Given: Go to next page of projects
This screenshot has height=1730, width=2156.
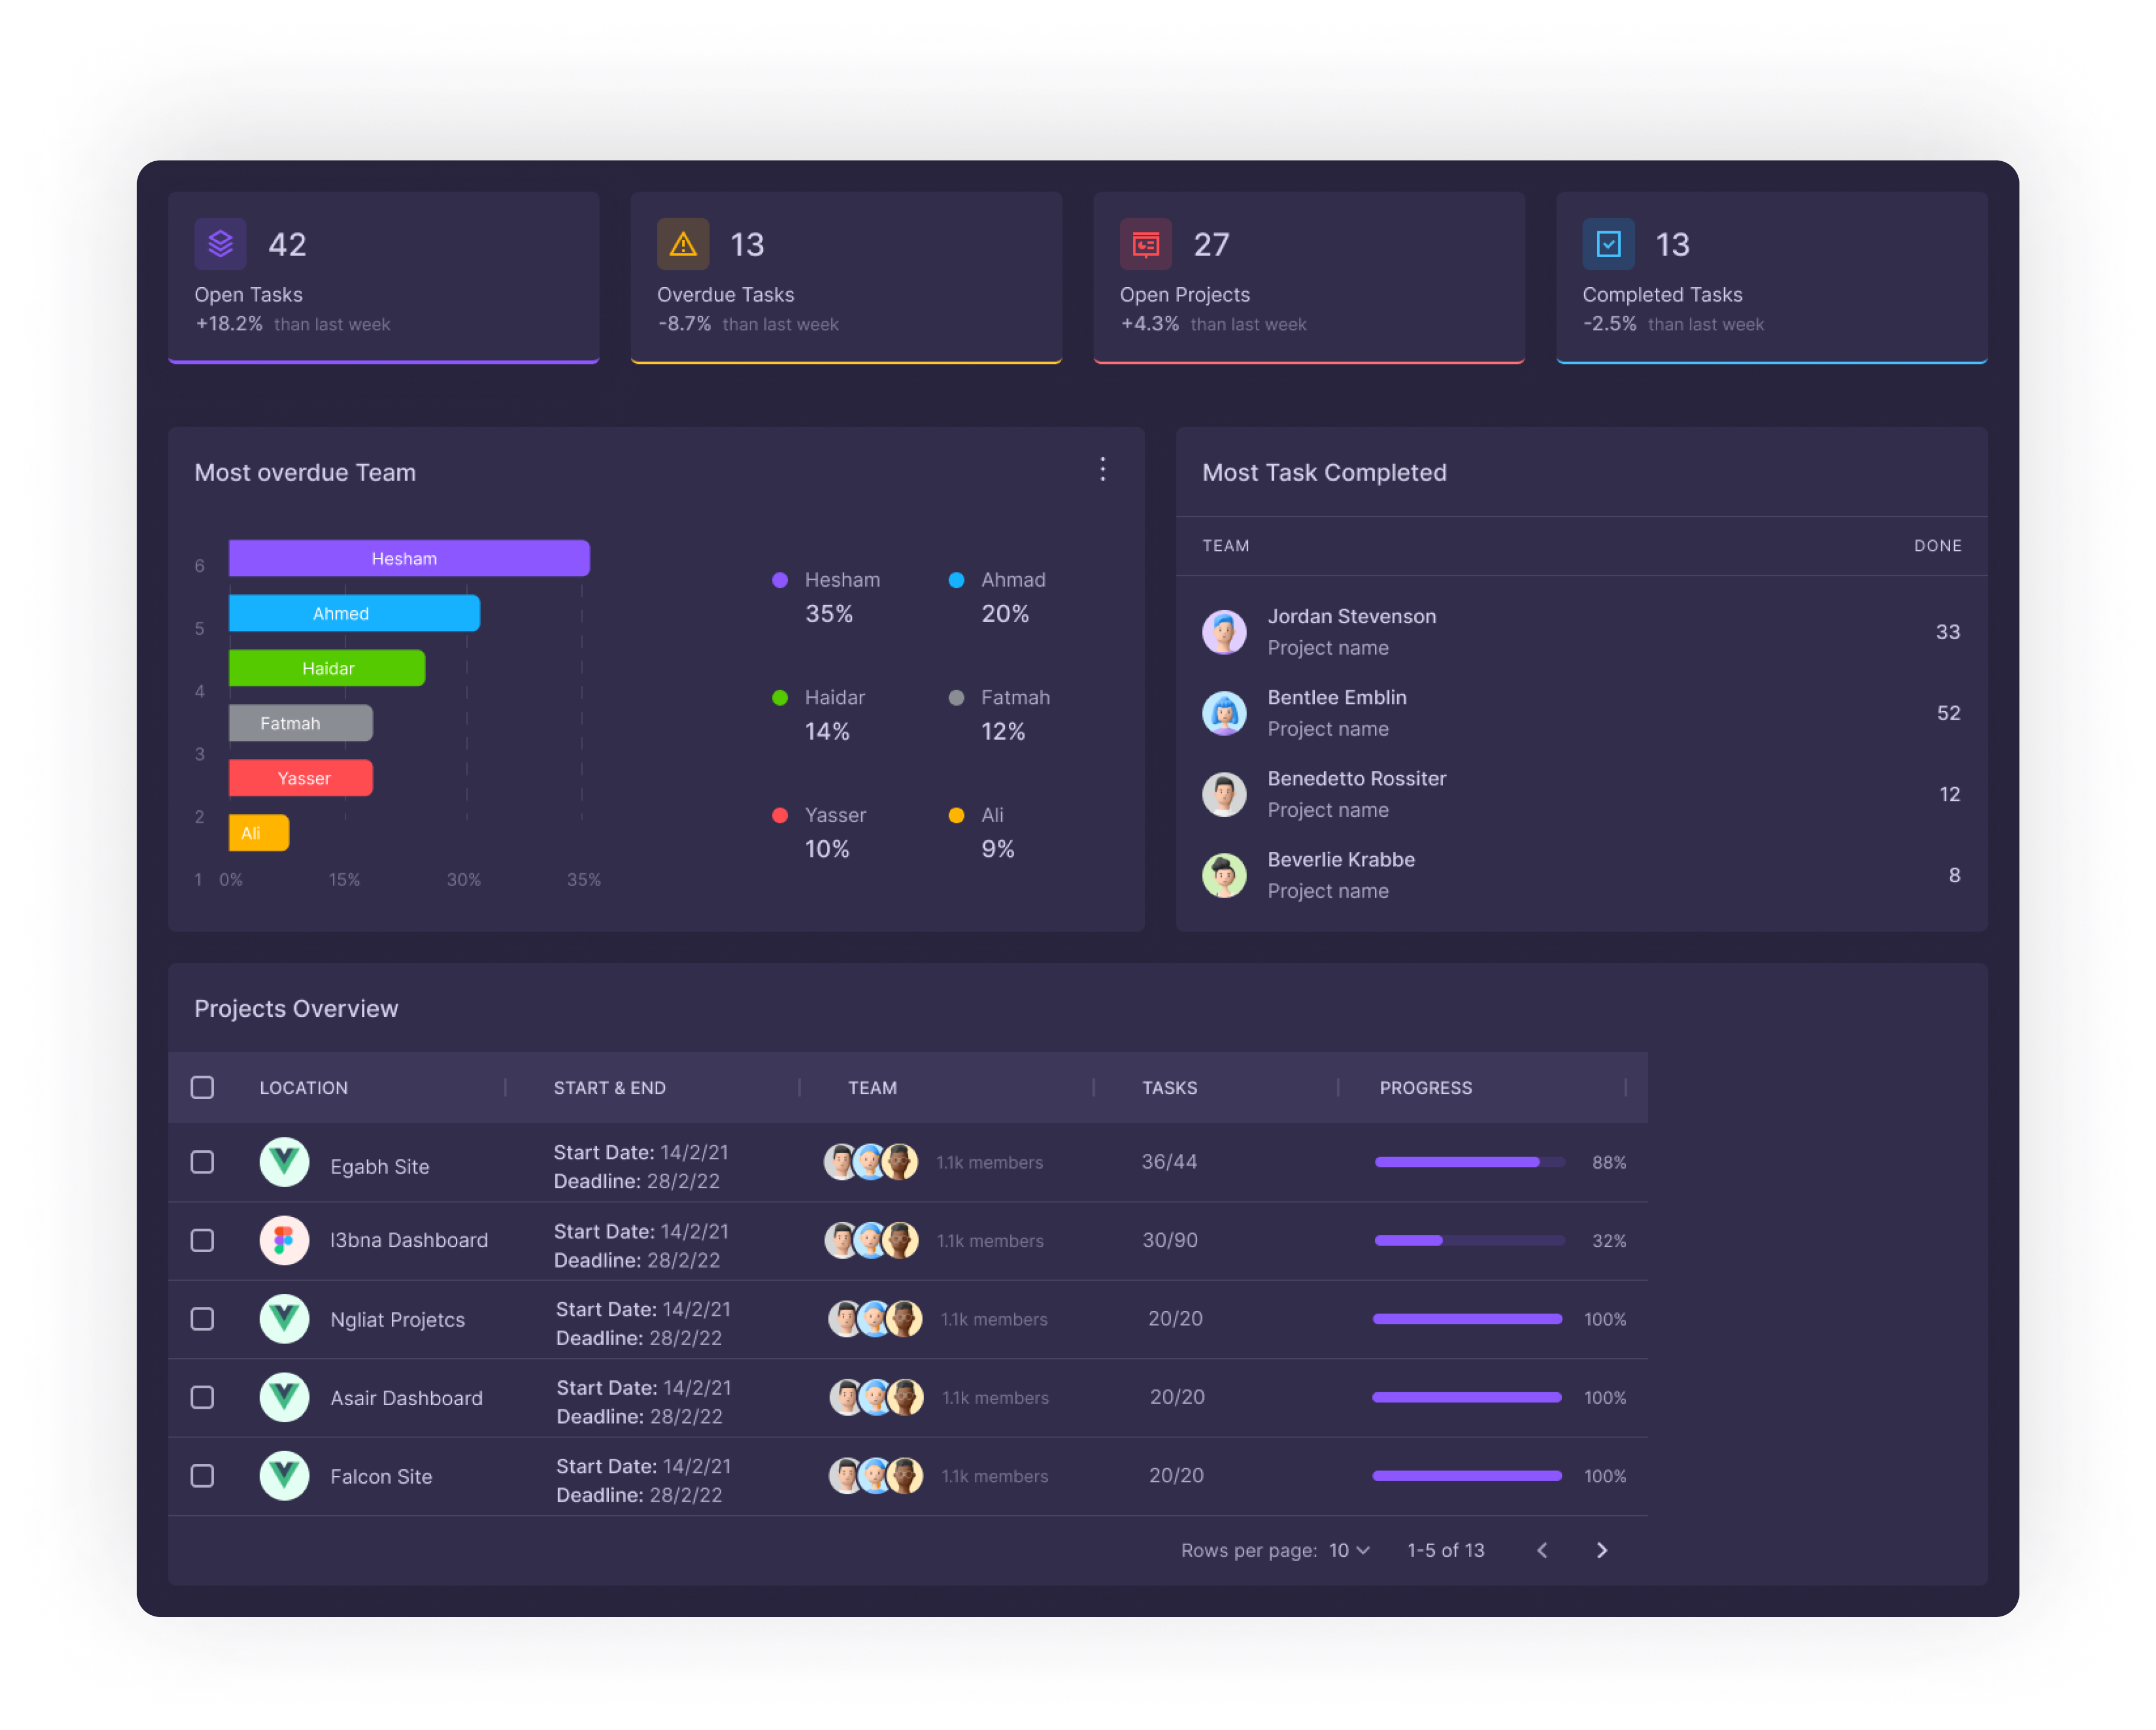Looking at the screenshot, I should click(x=1601, y=1550).
